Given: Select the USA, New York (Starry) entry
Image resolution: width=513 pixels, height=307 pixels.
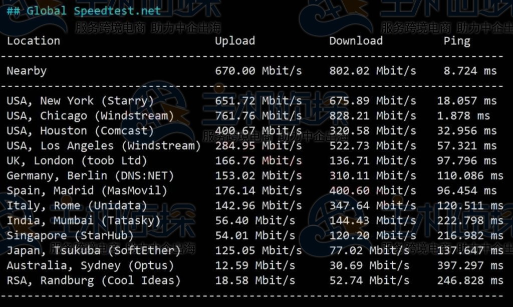Looking at the screenshot, I should pos(80,101).
